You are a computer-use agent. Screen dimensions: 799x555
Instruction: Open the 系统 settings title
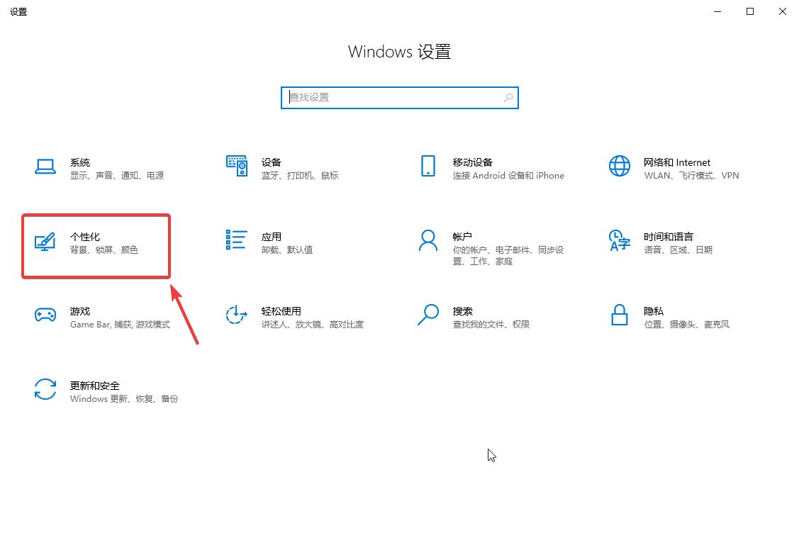[x=80, y=162]
